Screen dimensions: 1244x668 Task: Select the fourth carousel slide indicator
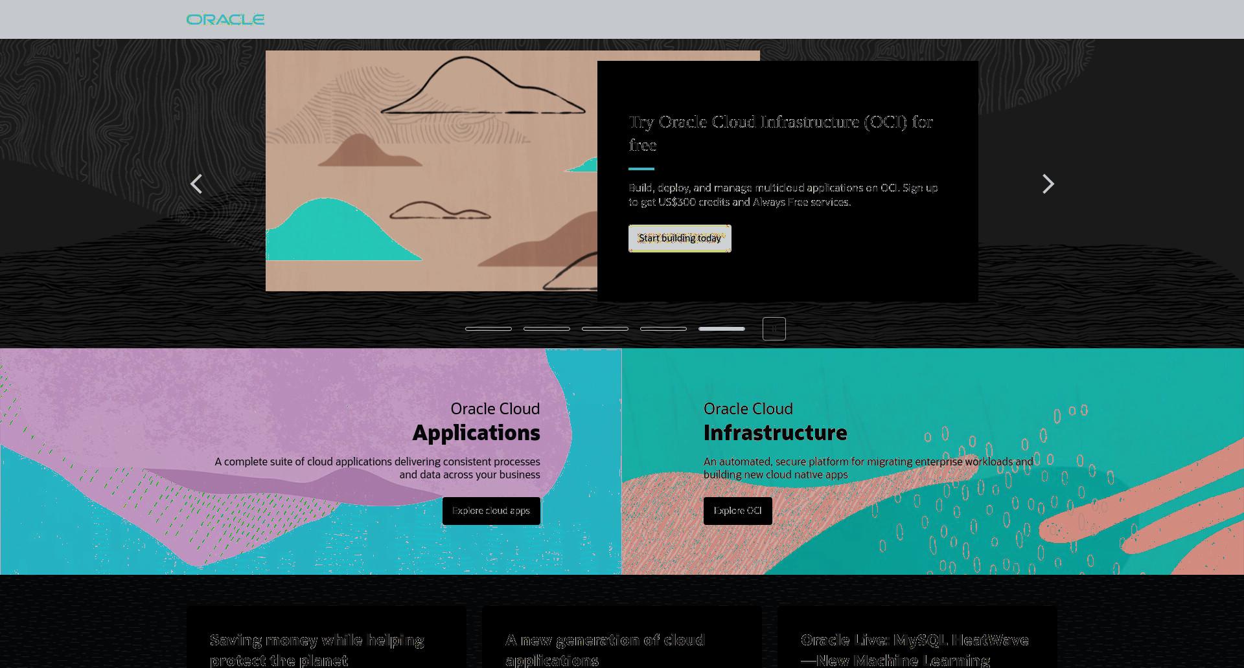pos(663,329)
